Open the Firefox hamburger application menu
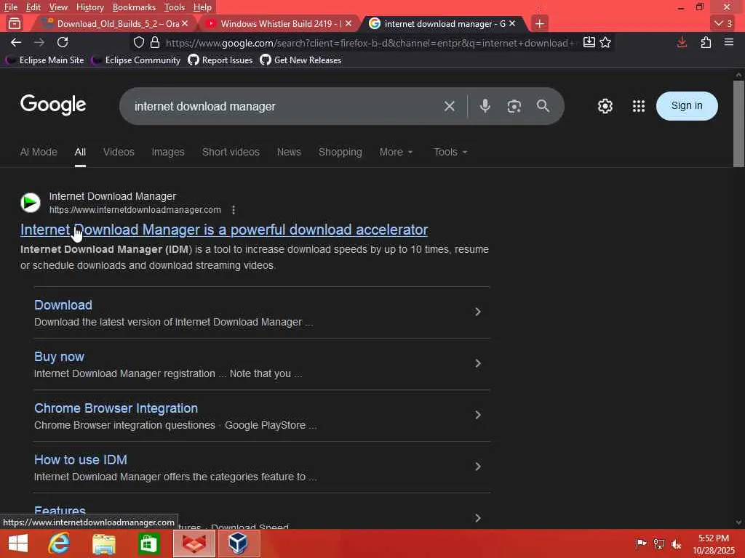This screenshot has height=558, width=745. tap(729, 42)
